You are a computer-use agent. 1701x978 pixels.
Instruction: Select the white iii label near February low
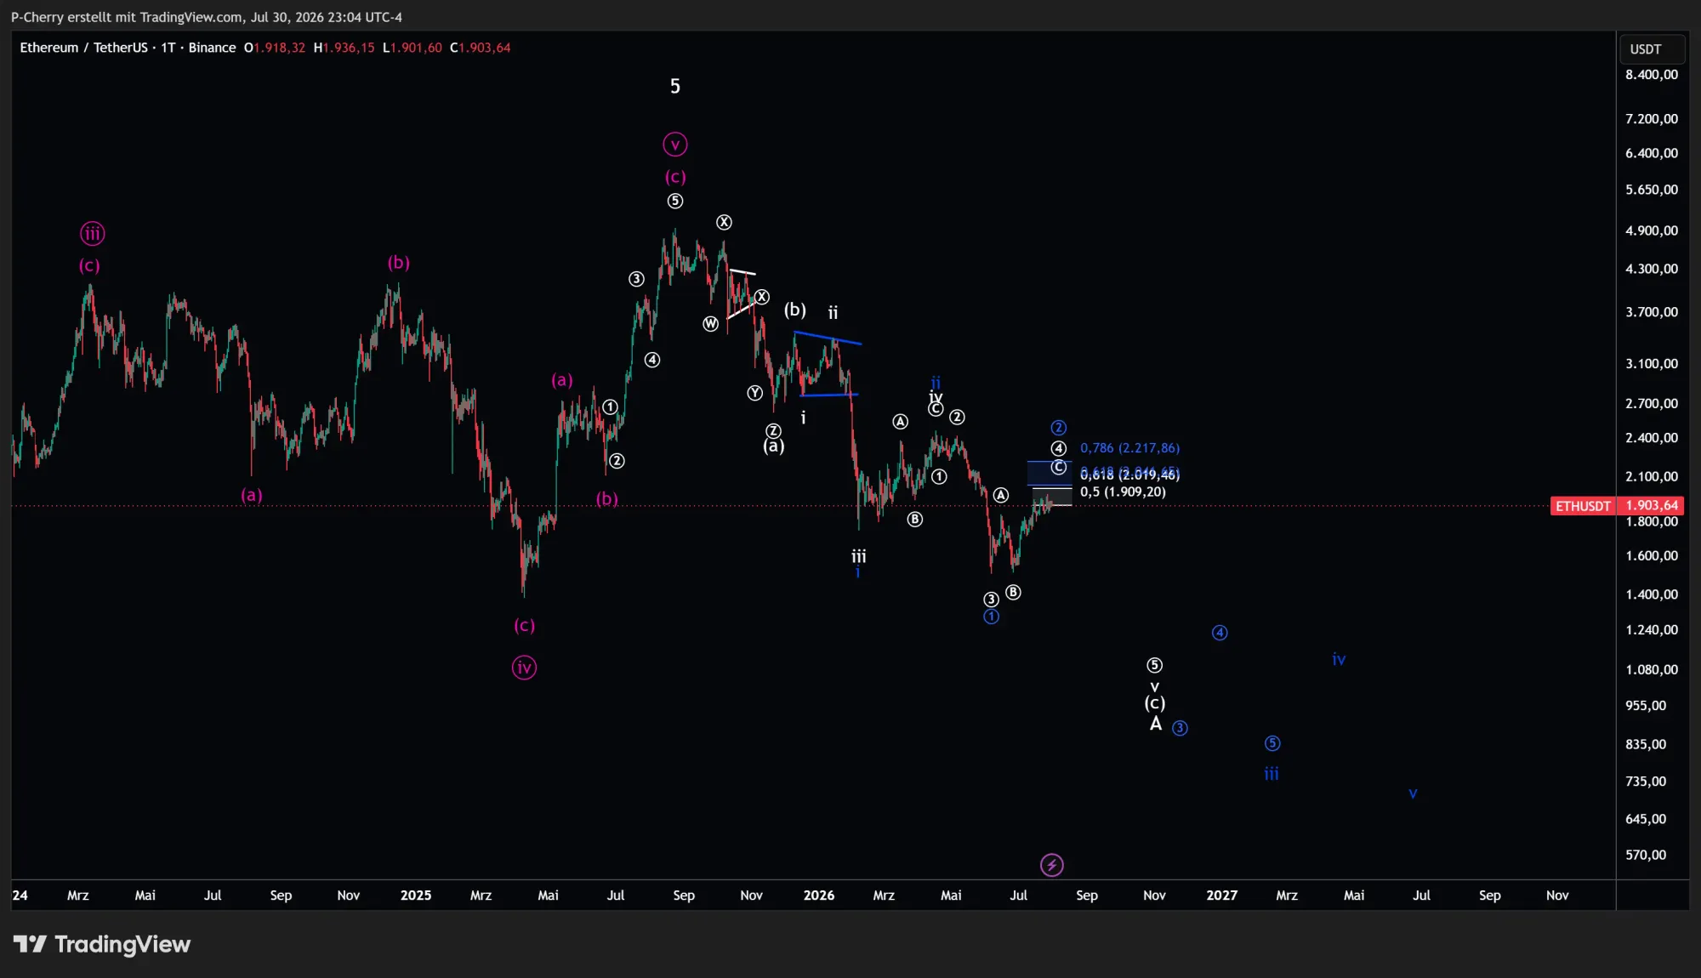click(x=859, y=556)
